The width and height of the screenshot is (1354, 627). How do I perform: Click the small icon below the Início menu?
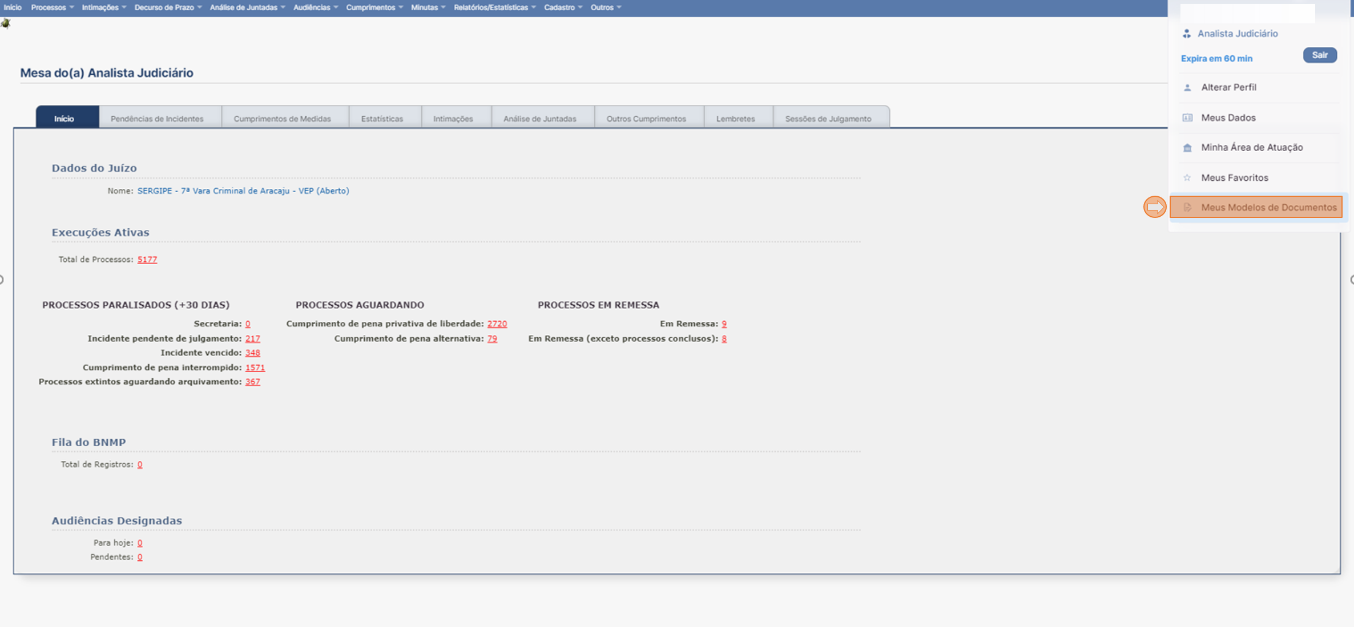(6, 23)
